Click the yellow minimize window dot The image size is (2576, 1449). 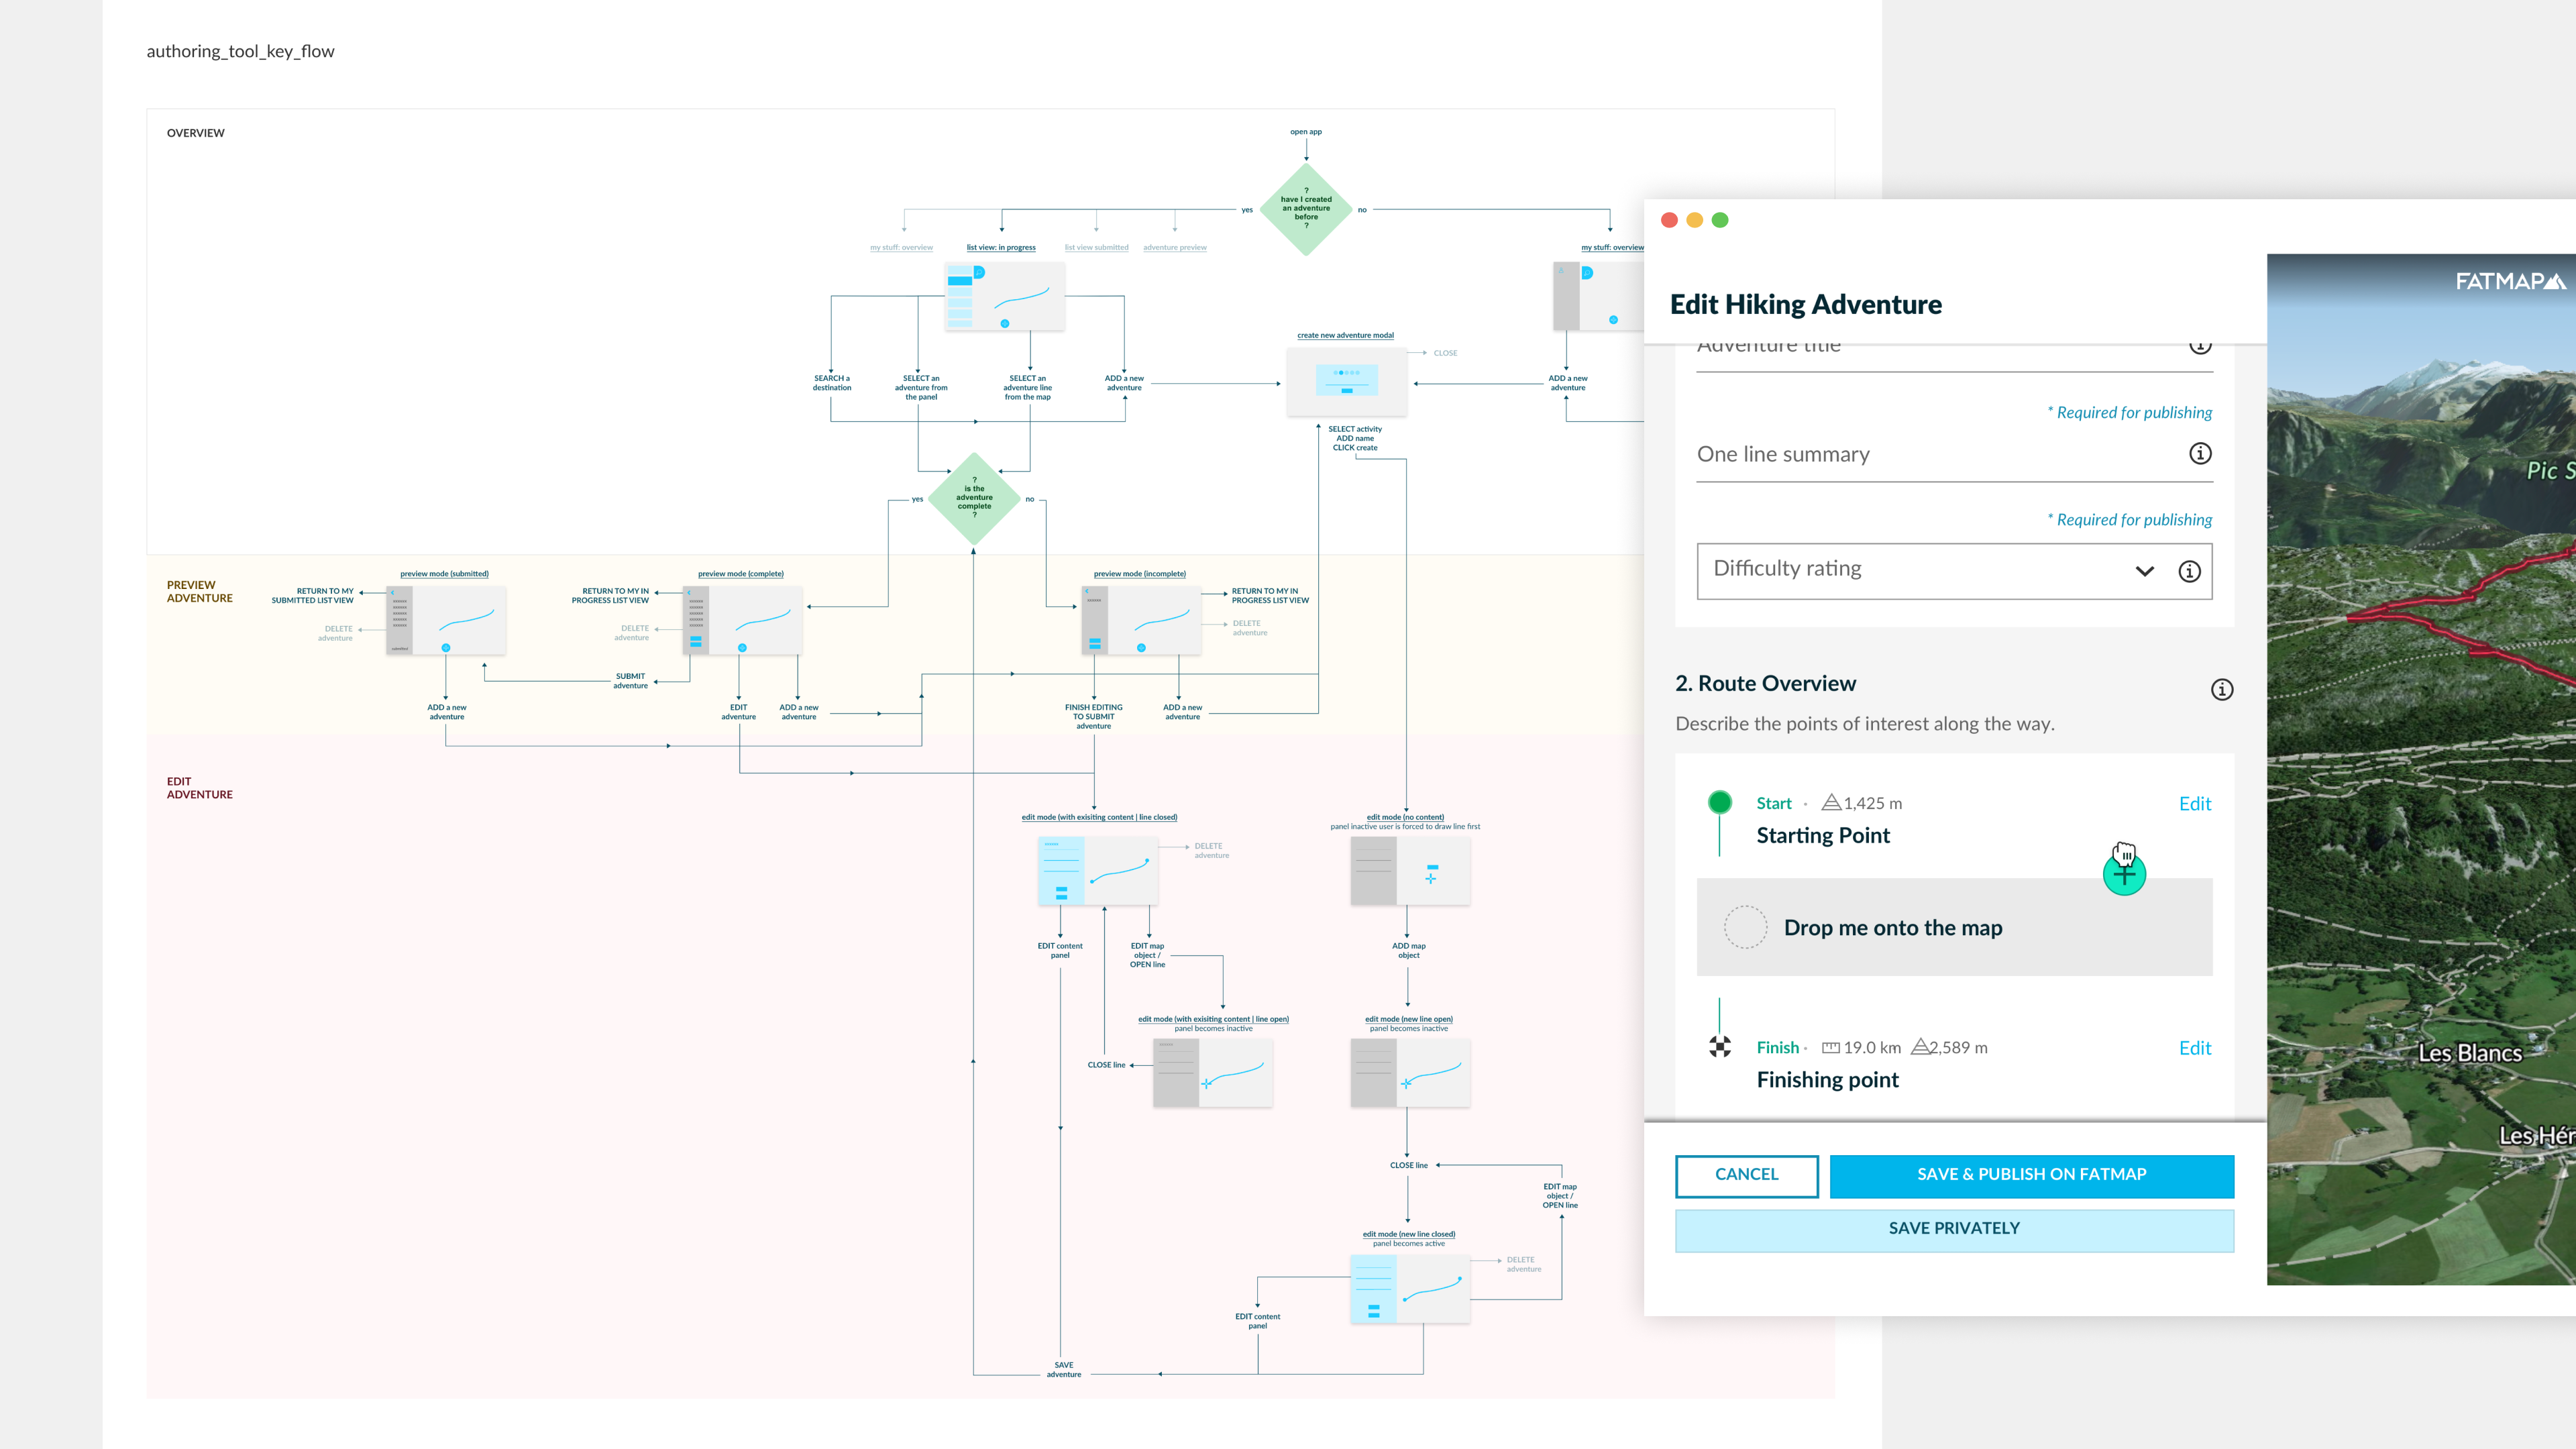click(1694, 220)
